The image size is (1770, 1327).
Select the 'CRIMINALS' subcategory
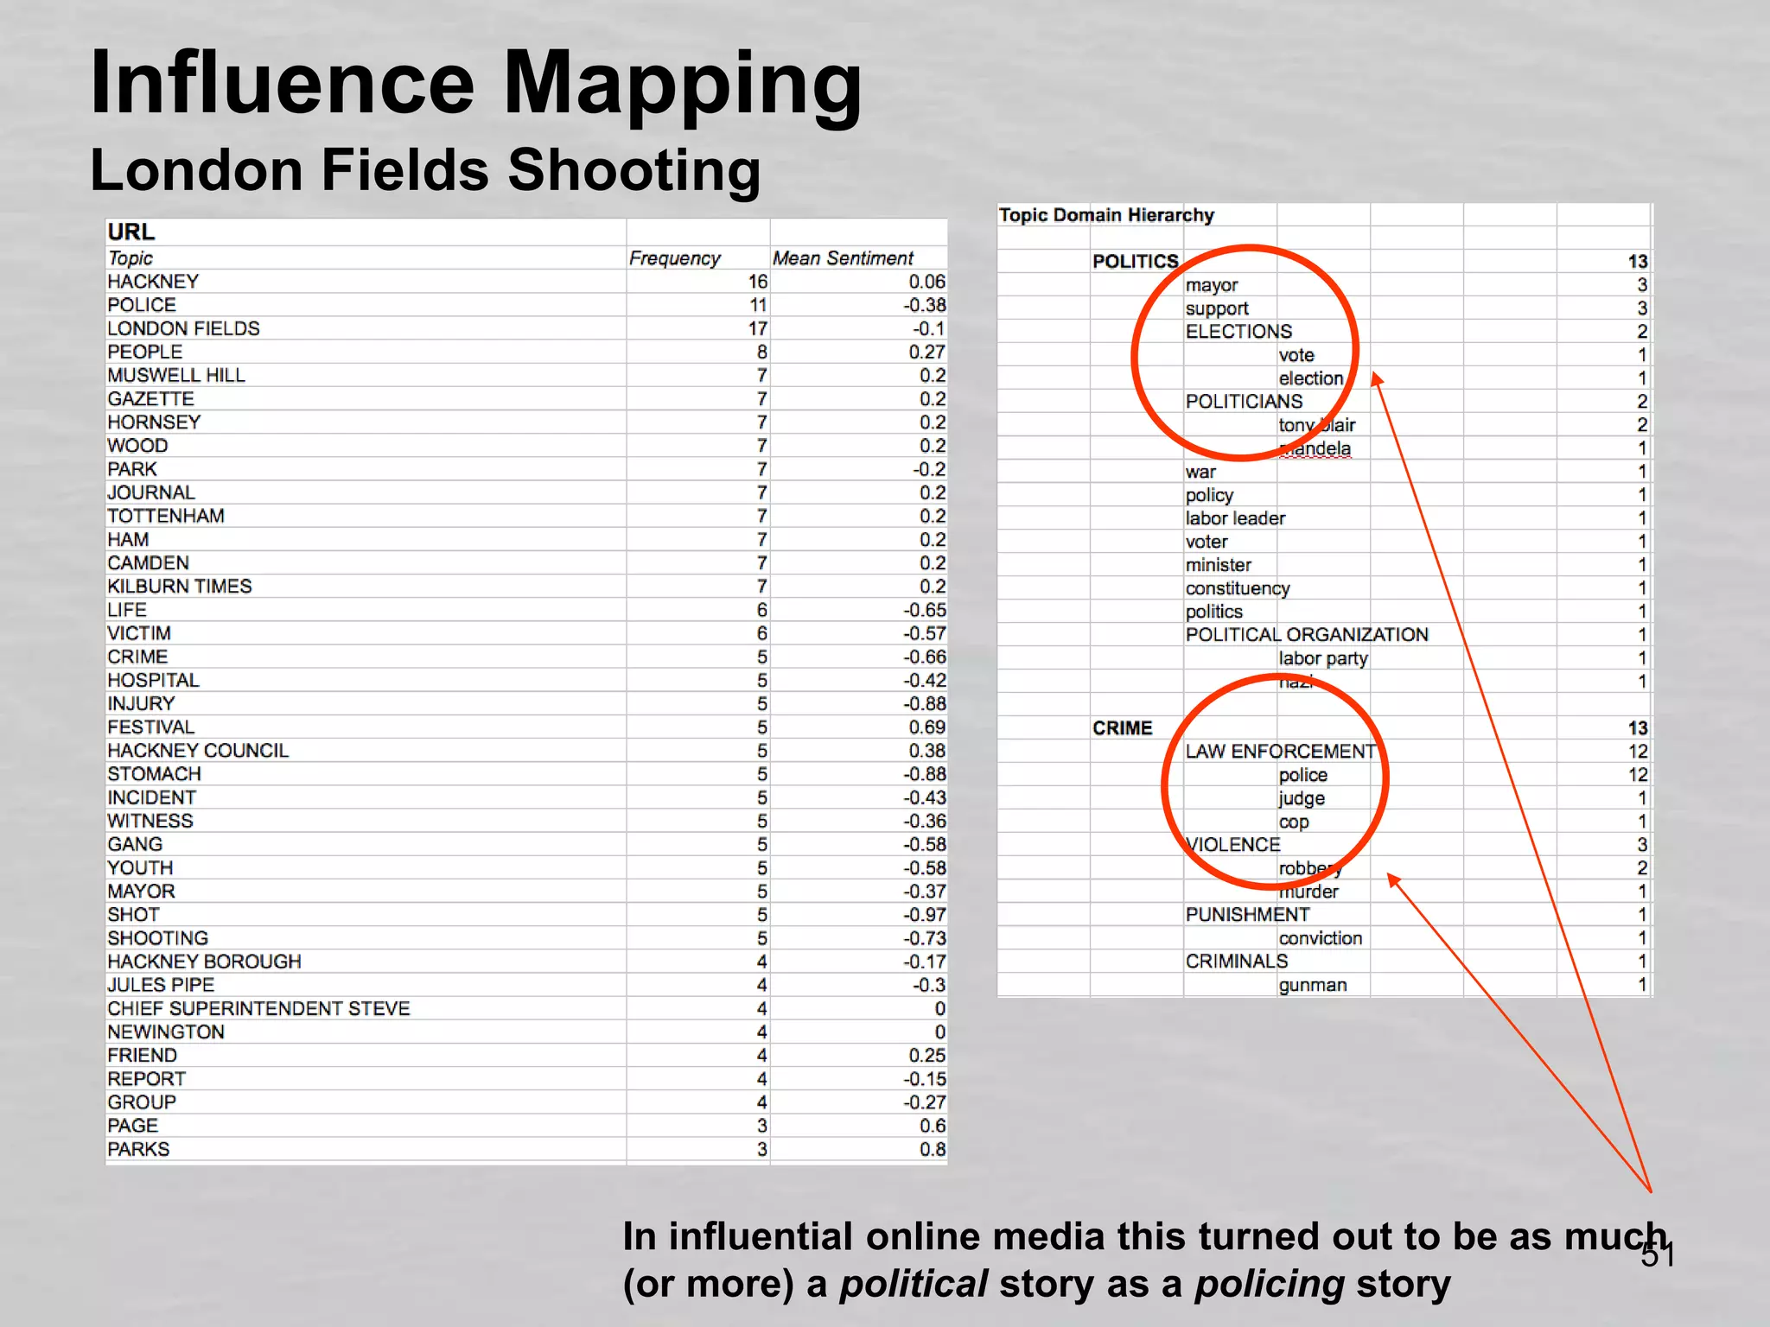(x=1237, y=962)
